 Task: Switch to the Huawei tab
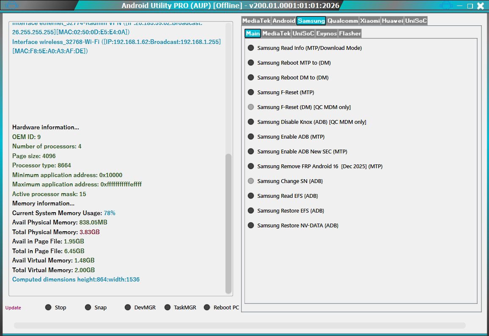coord(392,21)
